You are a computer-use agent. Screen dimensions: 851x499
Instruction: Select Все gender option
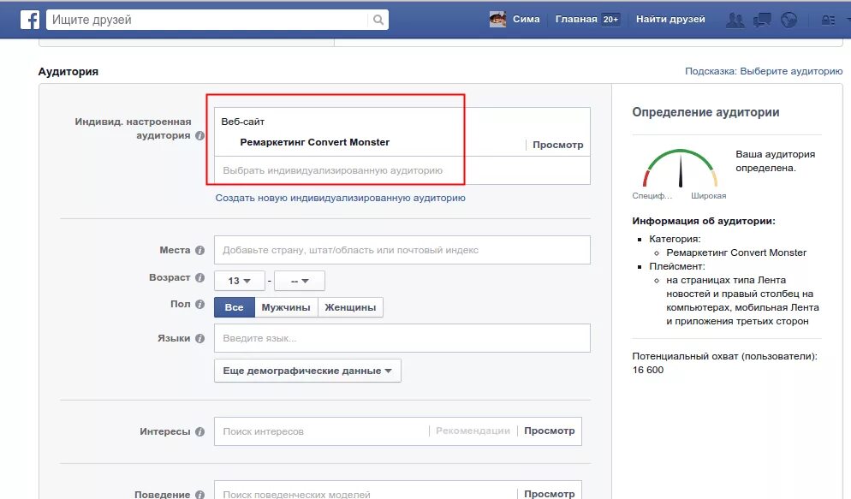click(x=234, y=307)
